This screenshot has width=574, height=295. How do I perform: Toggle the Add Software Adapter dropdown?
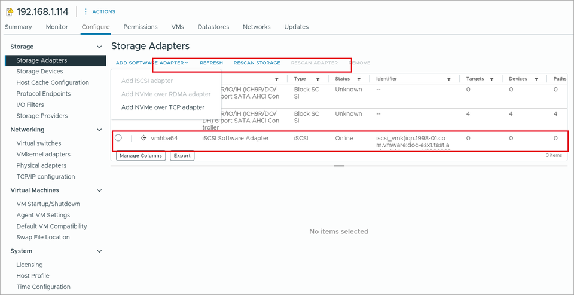click(x=152, y=63)
